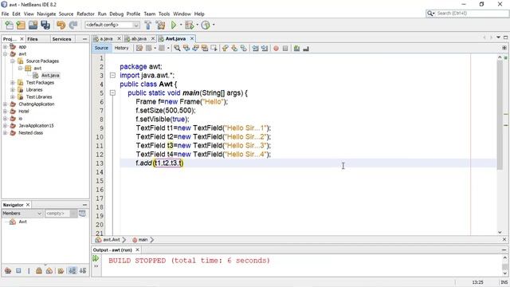Expand the Libraries node
This screenshot has height=287, width=510.
[13, 90]
